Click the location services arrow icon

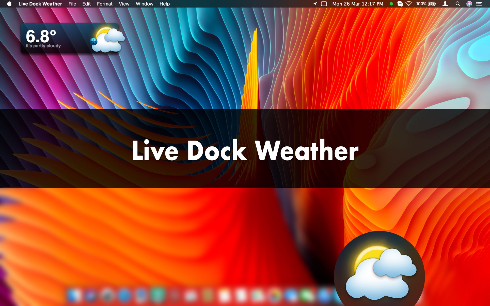[x=315, y=4]
